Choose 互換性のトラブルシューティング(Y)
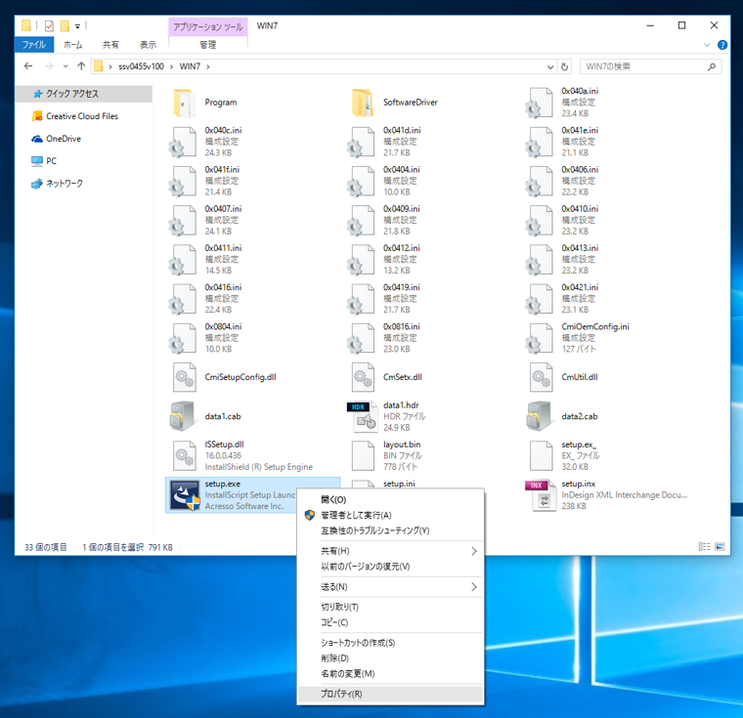 (x=390, y=530)
